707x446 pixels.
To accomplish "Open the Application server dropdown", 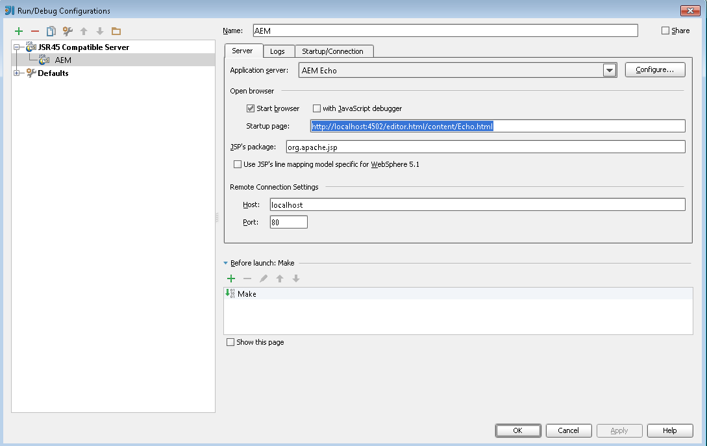I will click(x=609, y=70).
